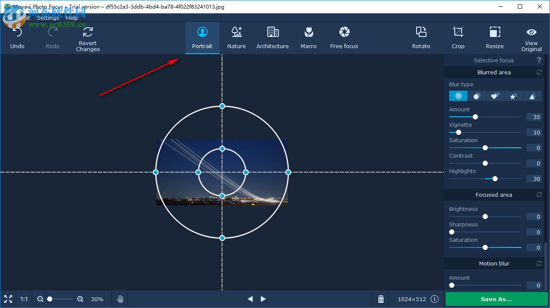Reset the Blurred area settings
Screen dimensions: 550x308
point(539,73)
